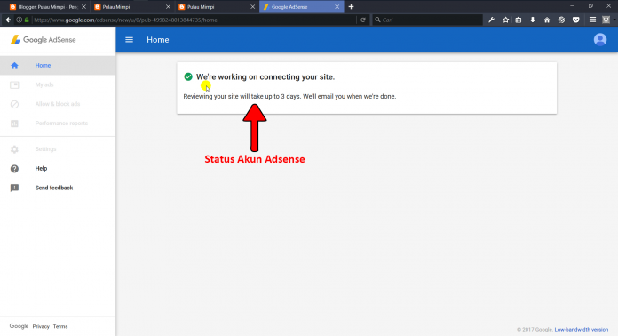Viewport: 618px width, 336px height.
Task: Click the secure connection padlock icon
Action: click(27, 20)
